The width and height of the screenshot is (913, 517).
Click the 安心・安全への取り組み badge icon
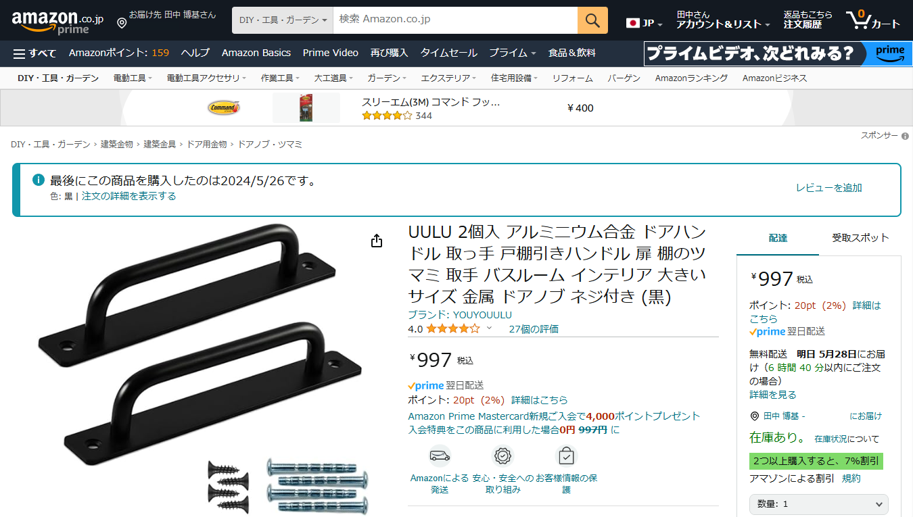click(502, 456)
